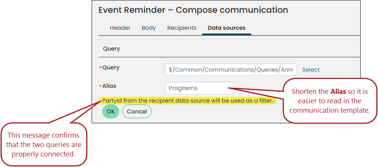Click the highlighted PartyId filter message
The width and height of the screenshot is (378, 167).
click(x=187, y=101)
